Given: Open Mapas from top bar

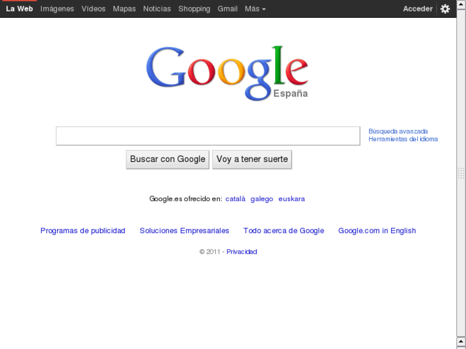Looking at the screenshot, I should 124,9.
